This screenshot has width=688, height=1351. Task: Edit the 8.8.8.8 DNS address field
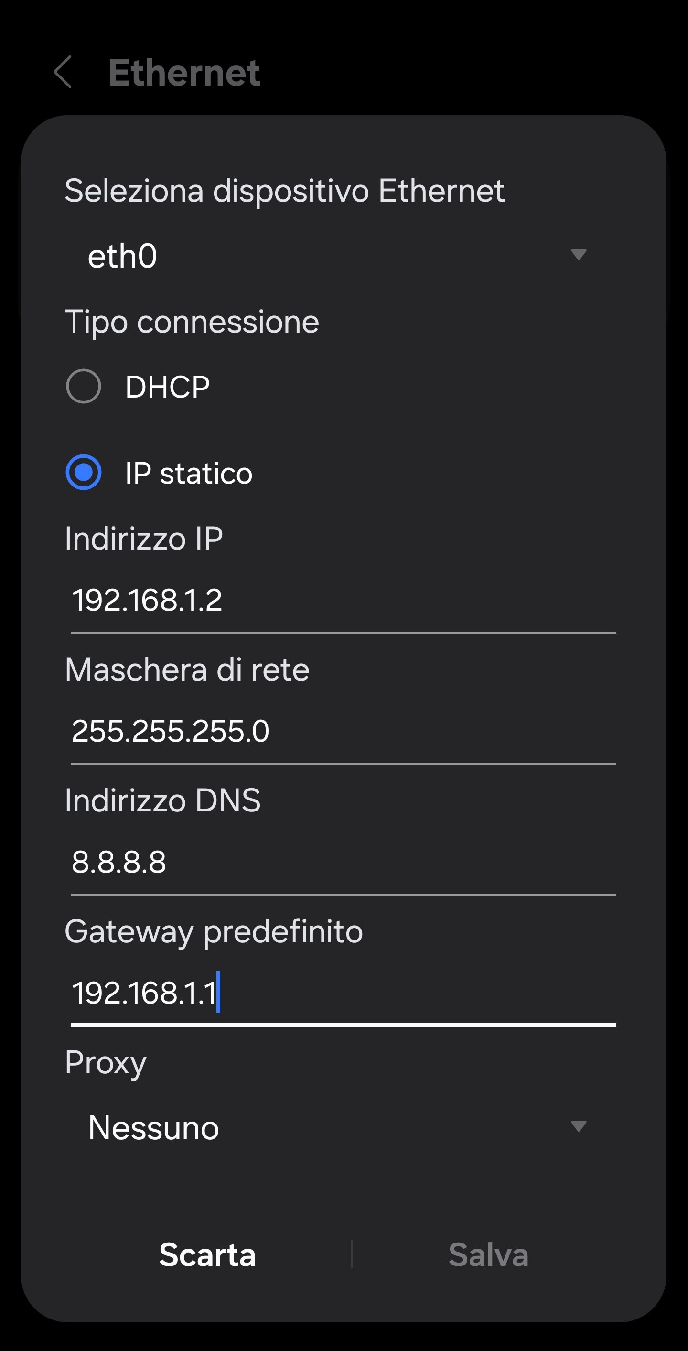point(343,862)
